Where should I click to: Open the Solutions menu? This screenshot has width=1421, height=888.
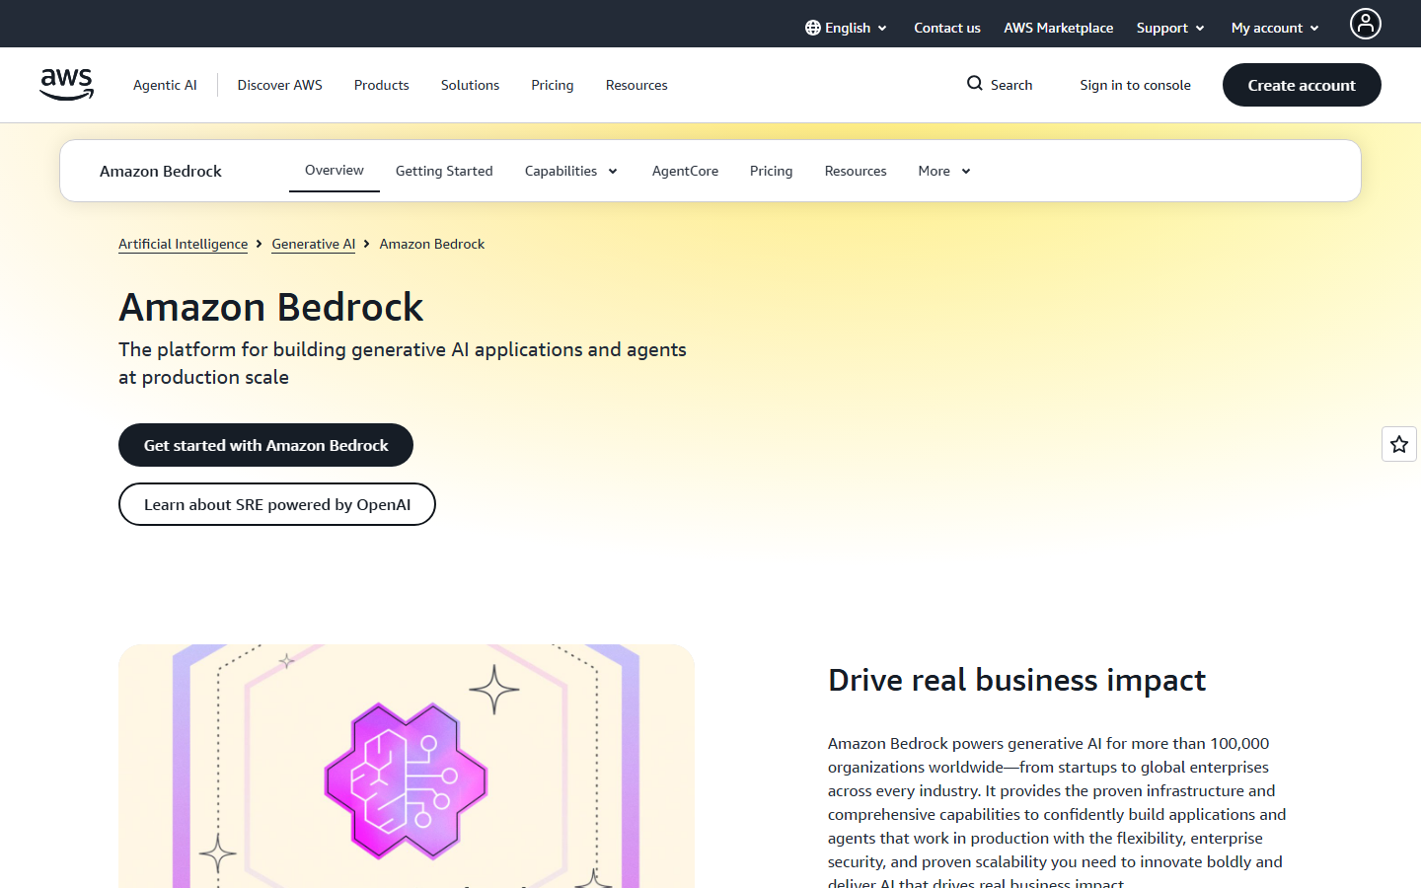point(470,85)
